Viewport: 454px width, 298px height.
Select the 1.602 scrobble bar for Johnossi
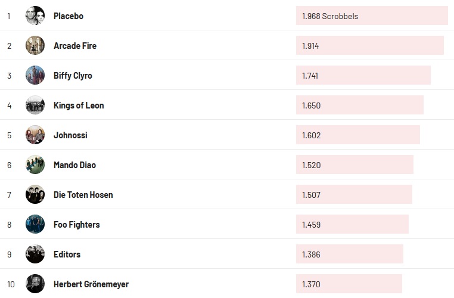[x=357, y=135]
